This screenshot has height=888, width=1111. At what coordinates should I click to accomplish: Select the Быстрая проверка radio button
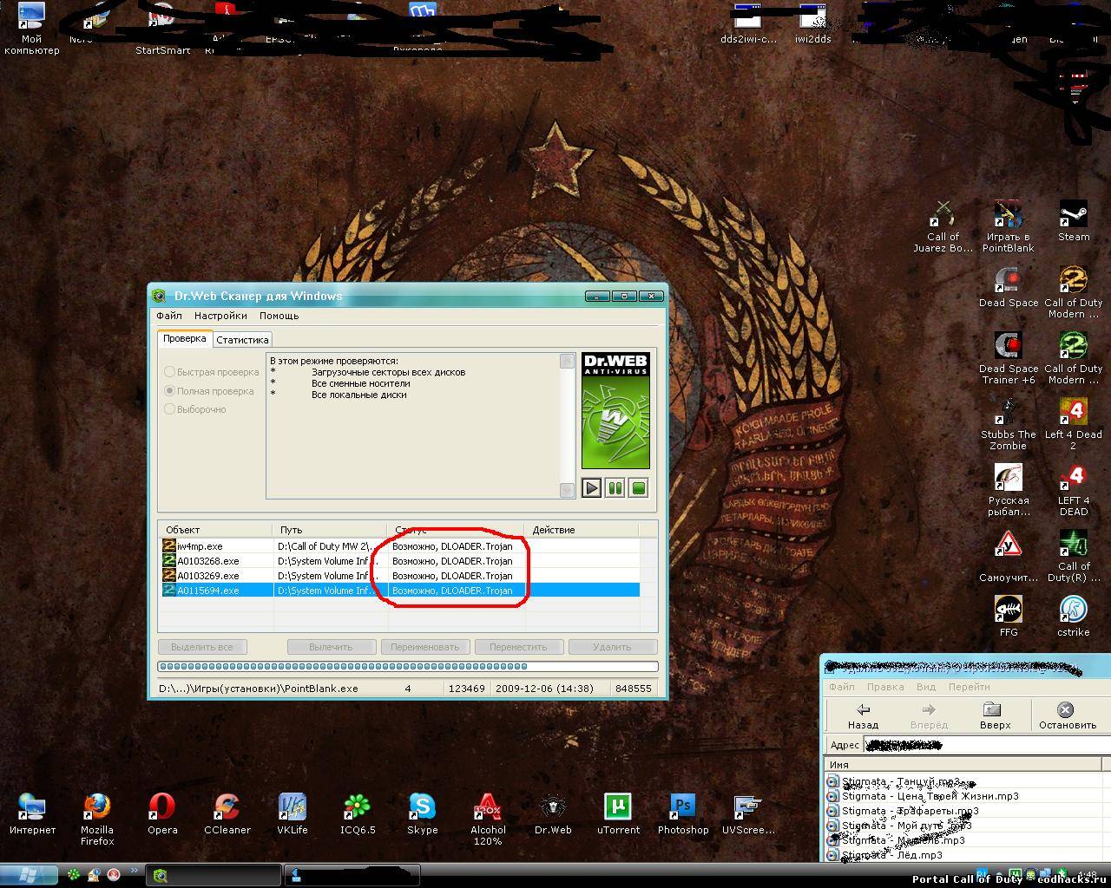(x=212, y=372)
